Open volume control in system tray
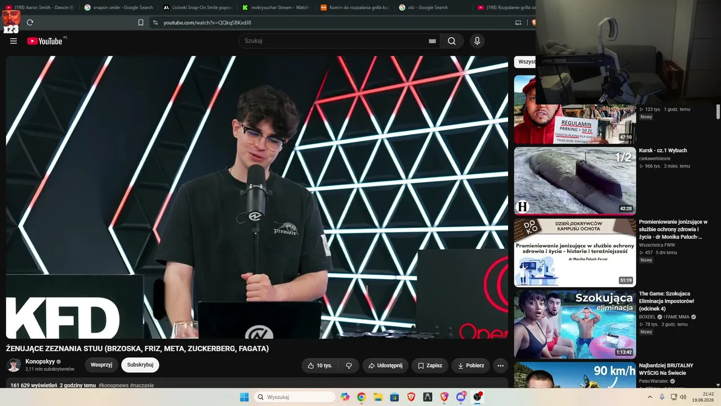This screenshot has width=721, height=406. coord(683,397)
